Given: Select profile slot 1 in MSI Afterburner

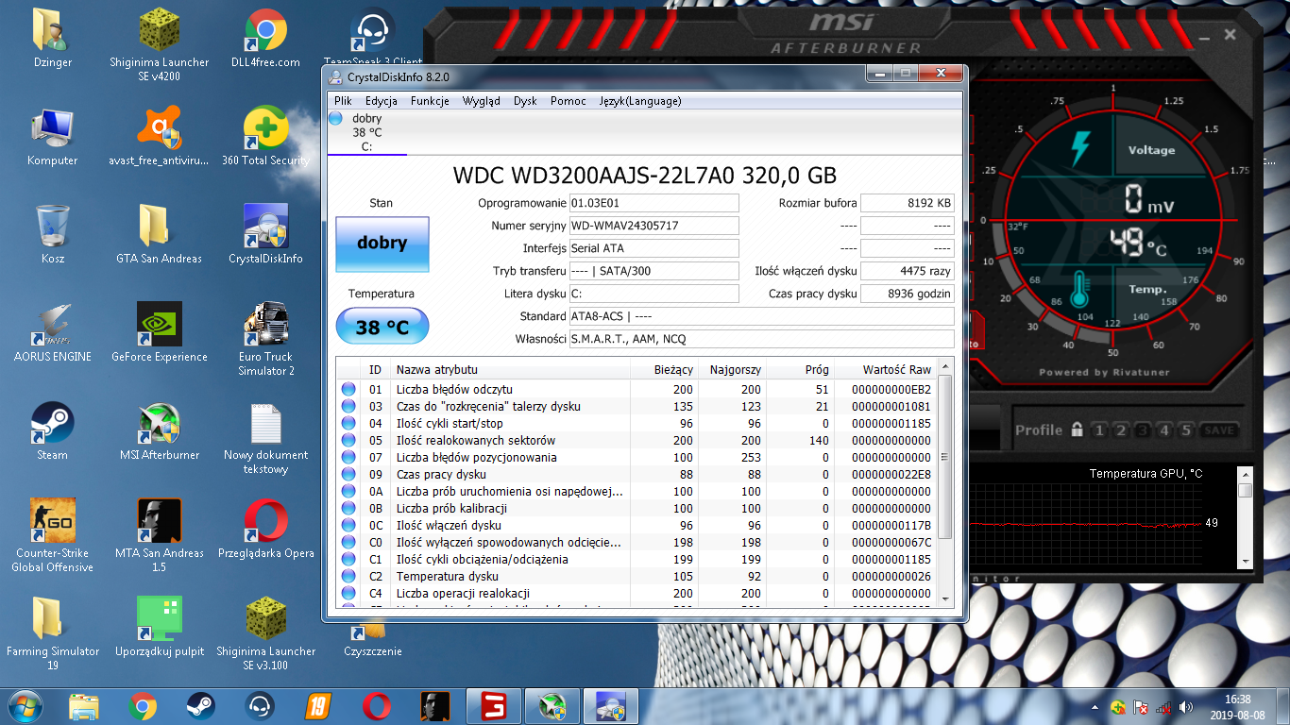Looking at the screenshot, I should [1098, 430].
